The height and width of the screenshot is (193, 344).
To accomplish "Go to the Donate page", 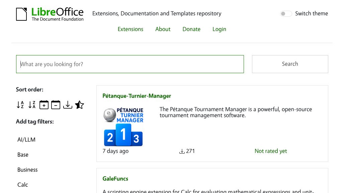I will (x=191, y=29).
